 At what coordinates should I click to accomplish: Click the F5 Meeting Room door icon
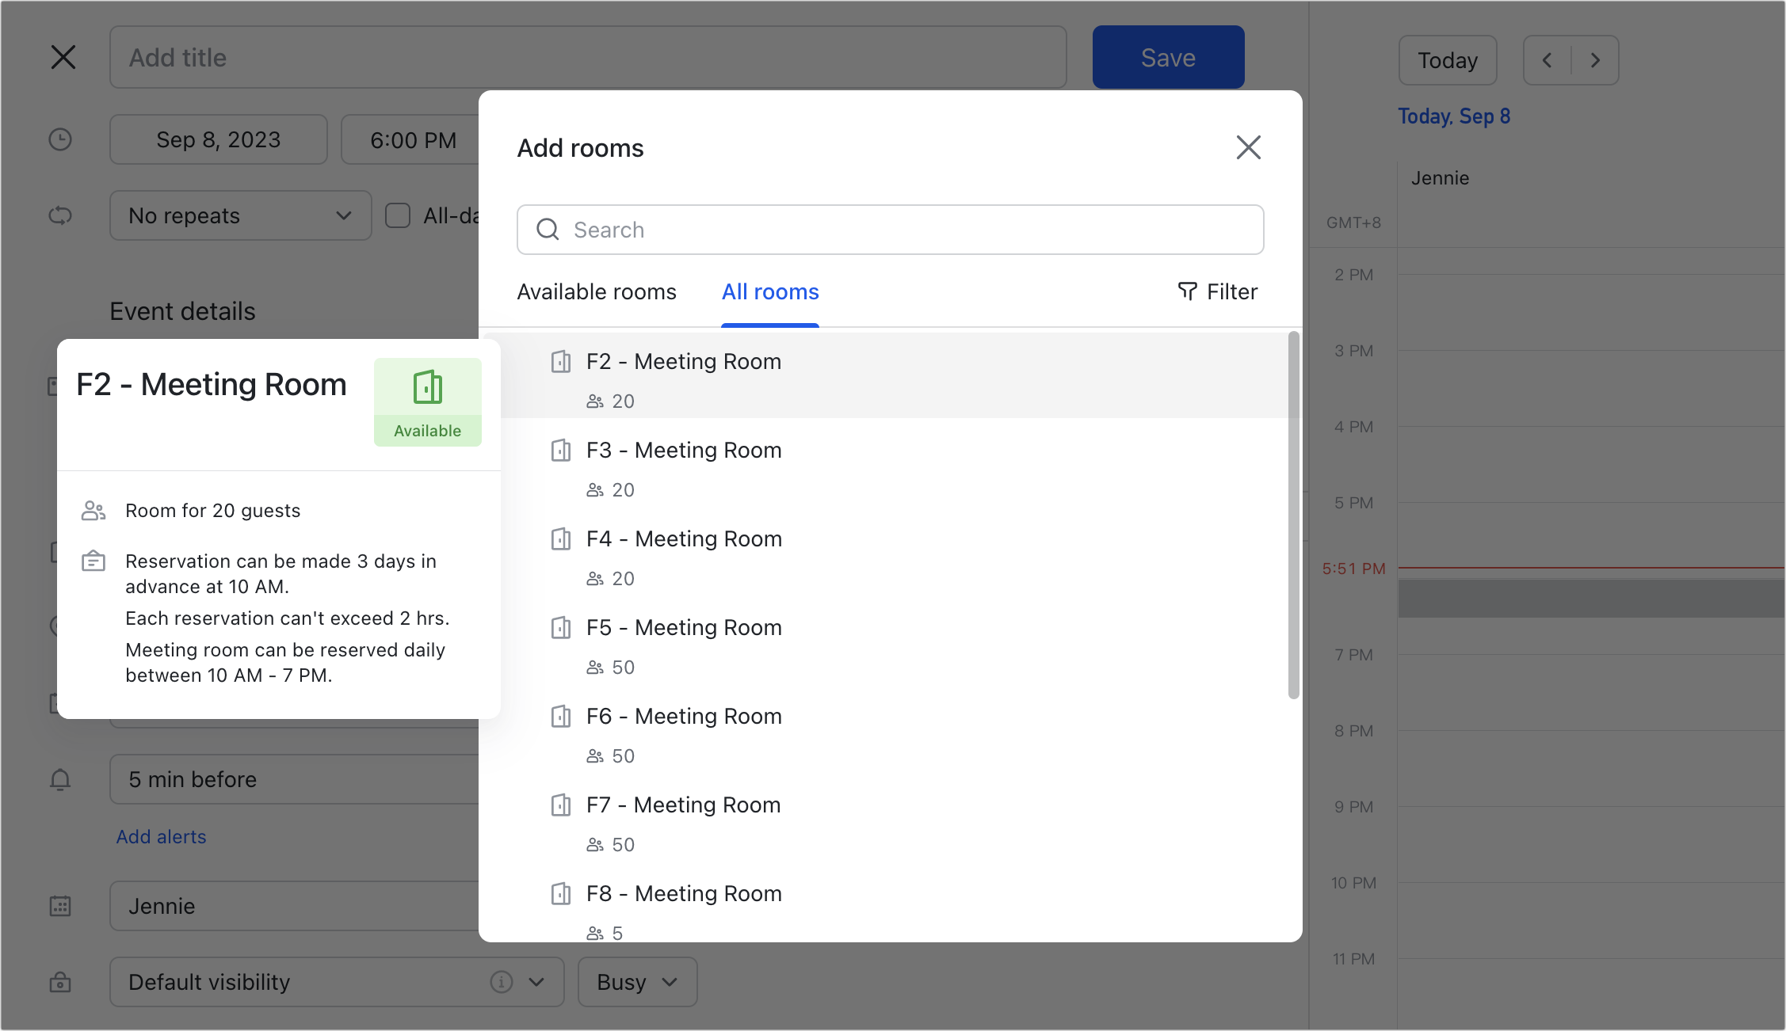pyautogui.click(x=561, y=628)
